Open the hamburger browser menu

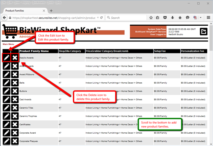[208, 18]
